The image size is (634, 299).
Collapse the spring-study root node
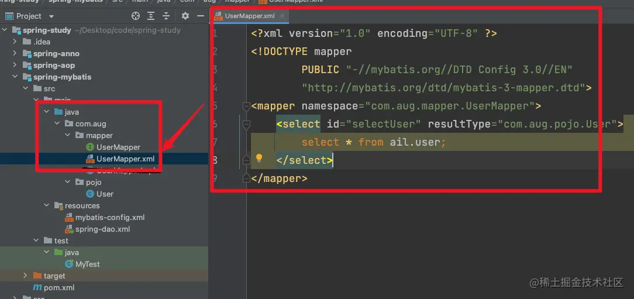tap(5, 30)
